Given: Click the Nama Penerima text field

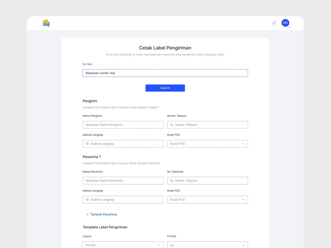Looking at the screenshot, I should click(123, 181).
